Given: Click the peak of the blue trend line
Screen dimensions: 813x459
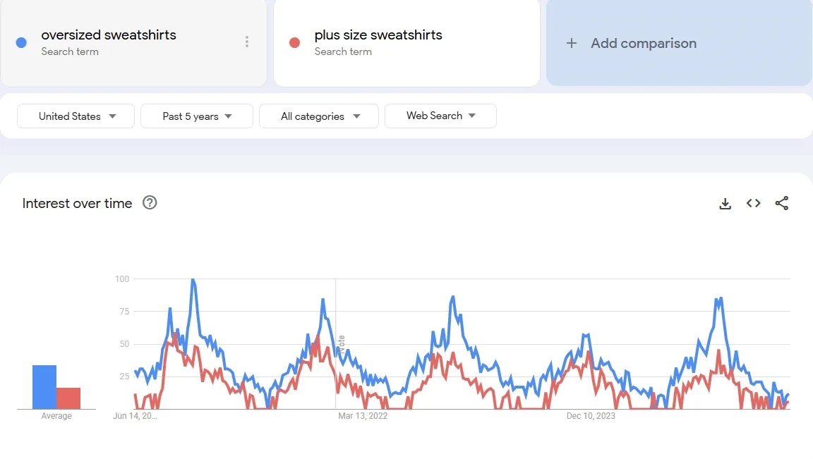Looking at the screenshot, I should click(193, 281).
